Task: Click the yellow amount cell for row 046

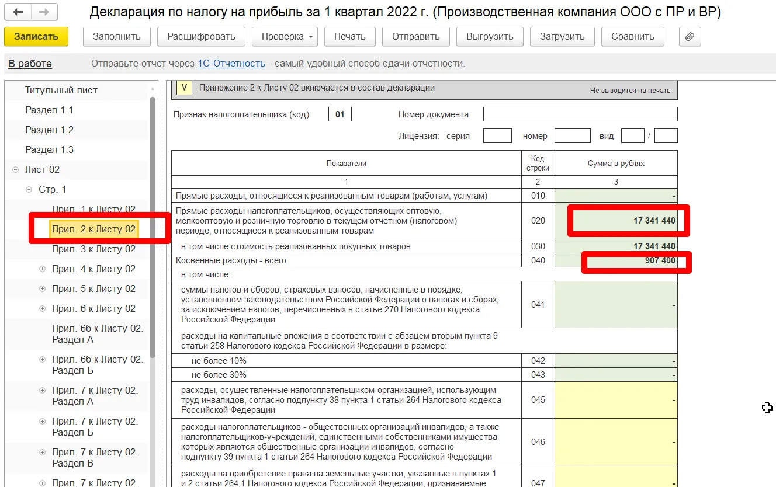Action: pos(616,442)
